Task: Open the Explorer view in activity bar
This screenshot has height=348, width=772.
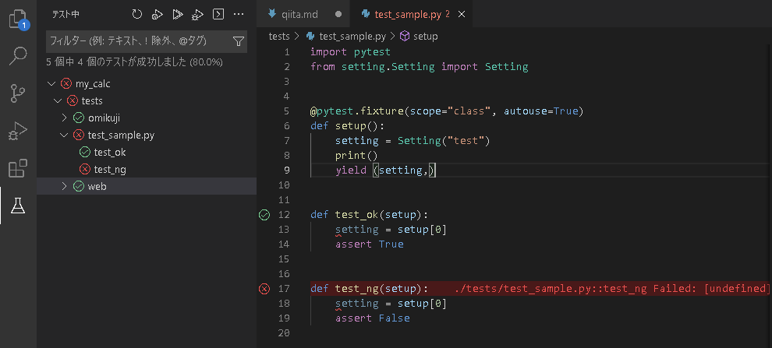Action: click(x=18, y=19)
